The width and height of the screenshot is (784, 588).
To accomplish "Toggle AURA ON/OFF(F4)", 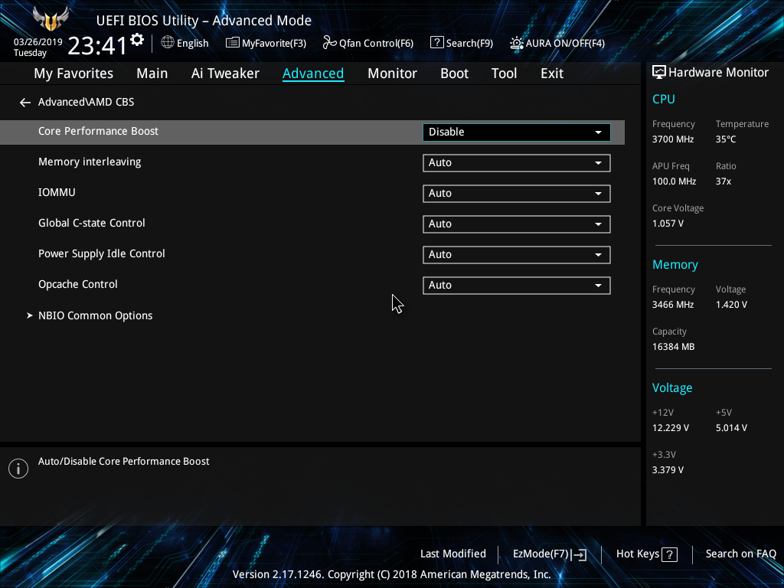I will [x=557, y=43].
